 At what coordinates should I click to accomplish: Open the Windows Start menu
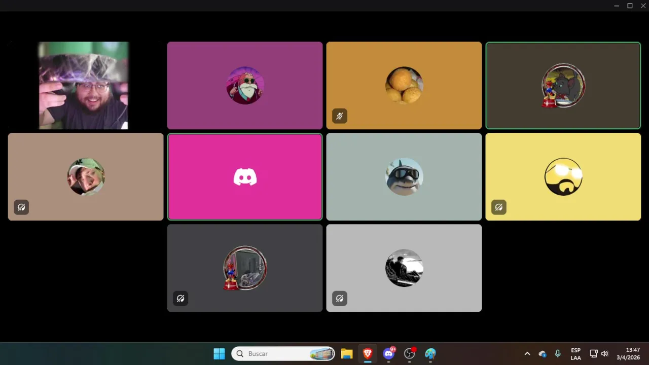[x=219, y=354]
